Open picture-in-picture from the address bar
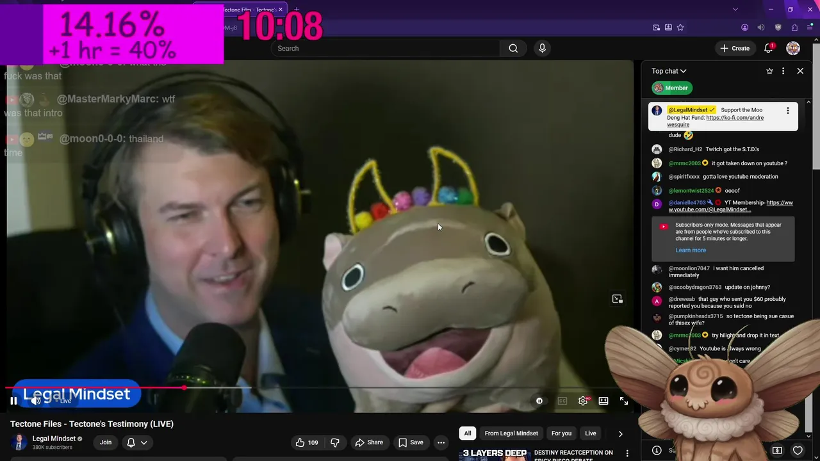The width and height of the screenshot is (820, 461). 657,28
